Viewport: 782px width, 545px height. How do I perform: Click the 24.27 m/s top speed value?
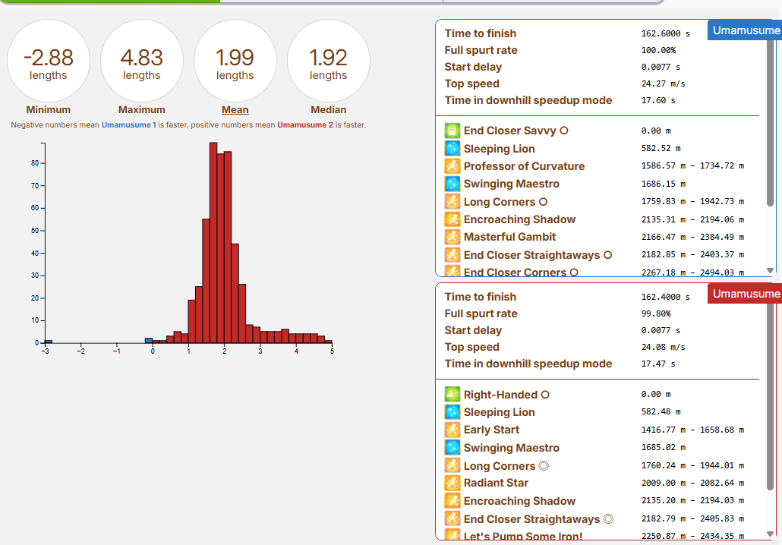point(664,83)
